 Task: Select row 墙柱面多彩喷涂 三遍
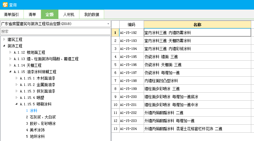[x=197, y=89]
